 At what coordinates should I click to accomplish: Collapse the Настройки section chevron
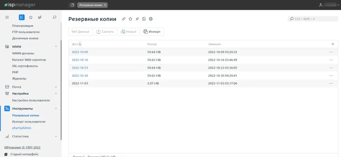tap(56, 93)
